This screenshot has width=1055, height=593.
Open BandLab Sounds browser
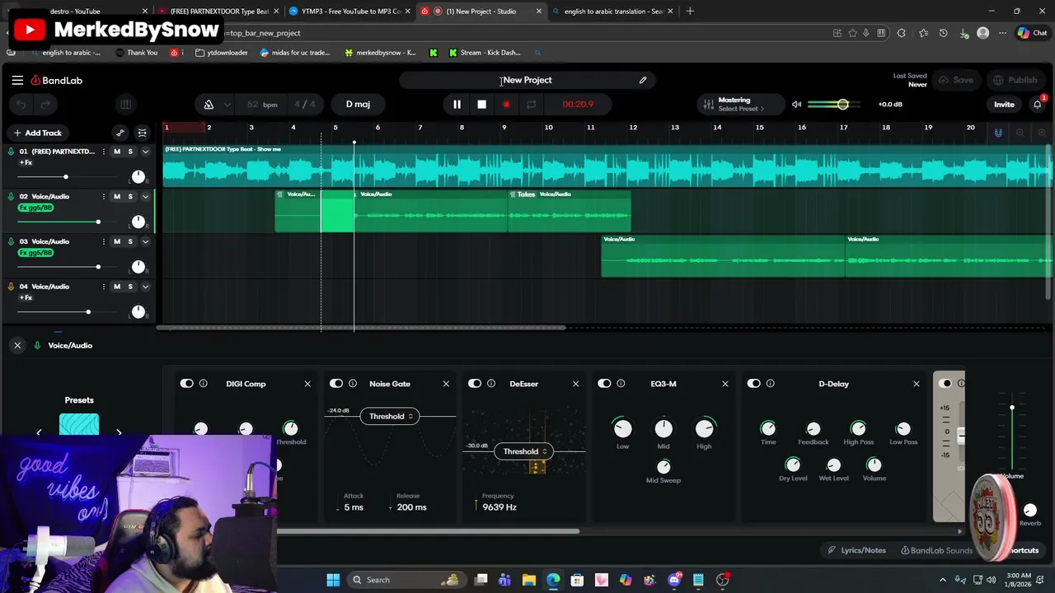click(936, 550)
